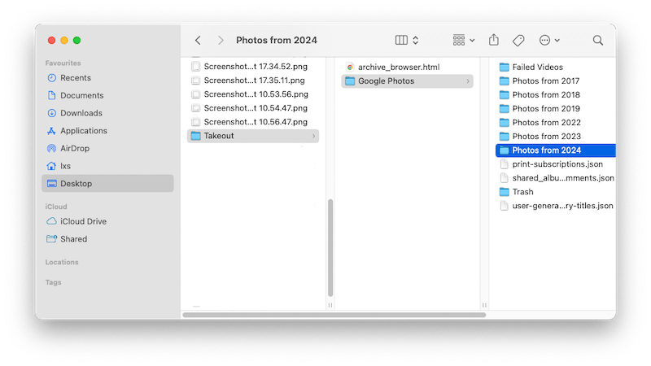Click the Edit Tags icon
The height and width of the screenshot is (366, 651).
[x=518, y=40]
